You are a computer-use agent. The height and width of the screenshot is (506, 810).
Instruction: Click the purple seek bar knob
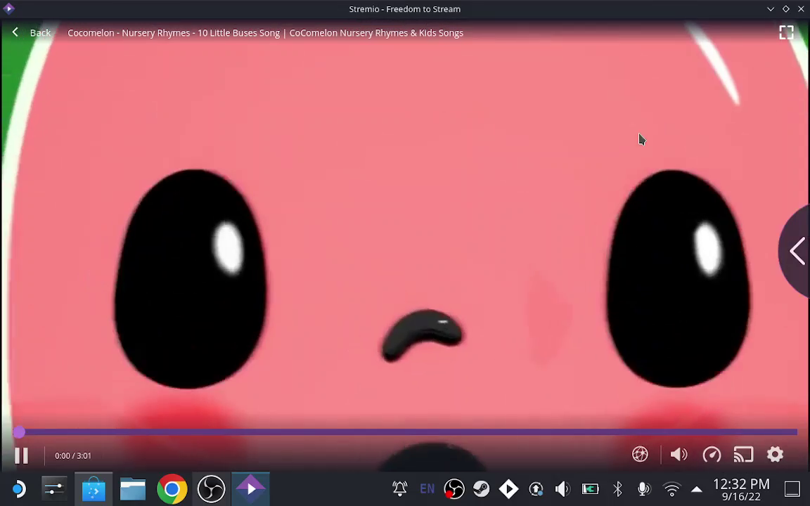(x=19, y=432)
